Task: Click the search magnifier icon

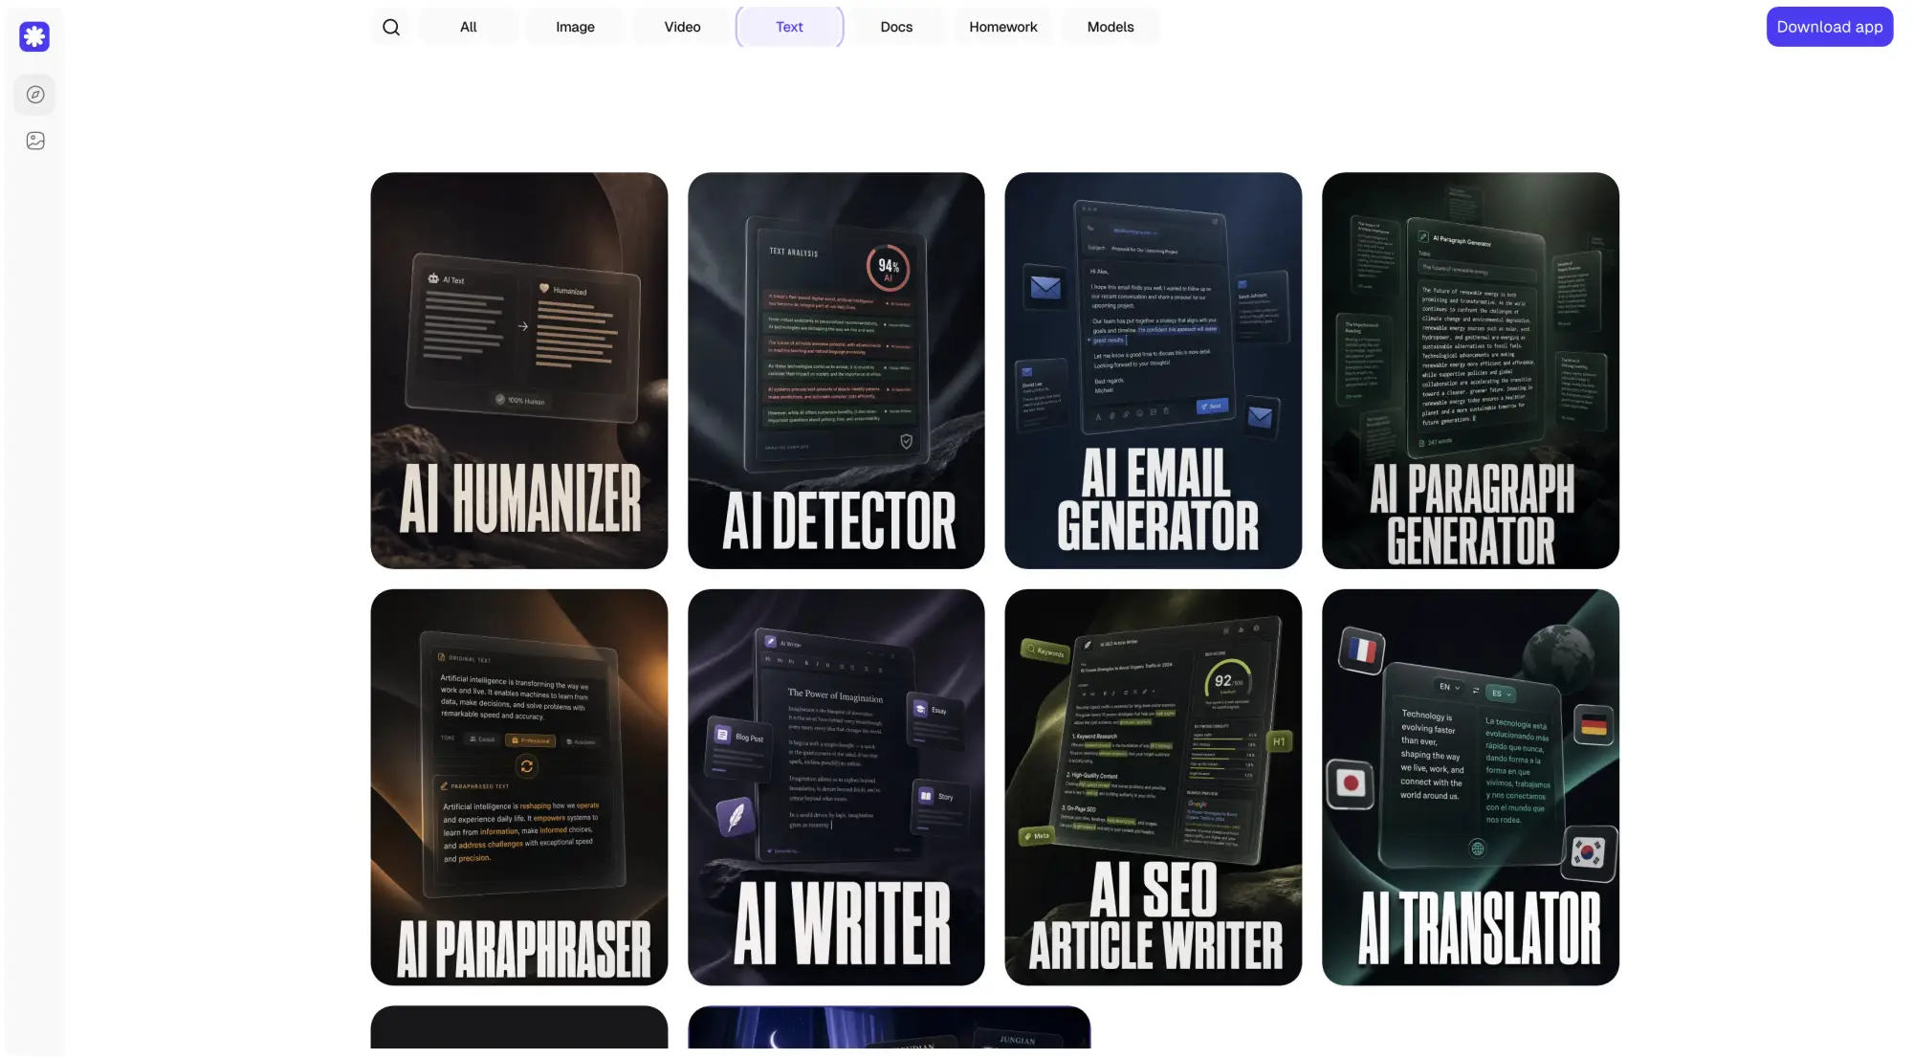Action: point(391,27)
